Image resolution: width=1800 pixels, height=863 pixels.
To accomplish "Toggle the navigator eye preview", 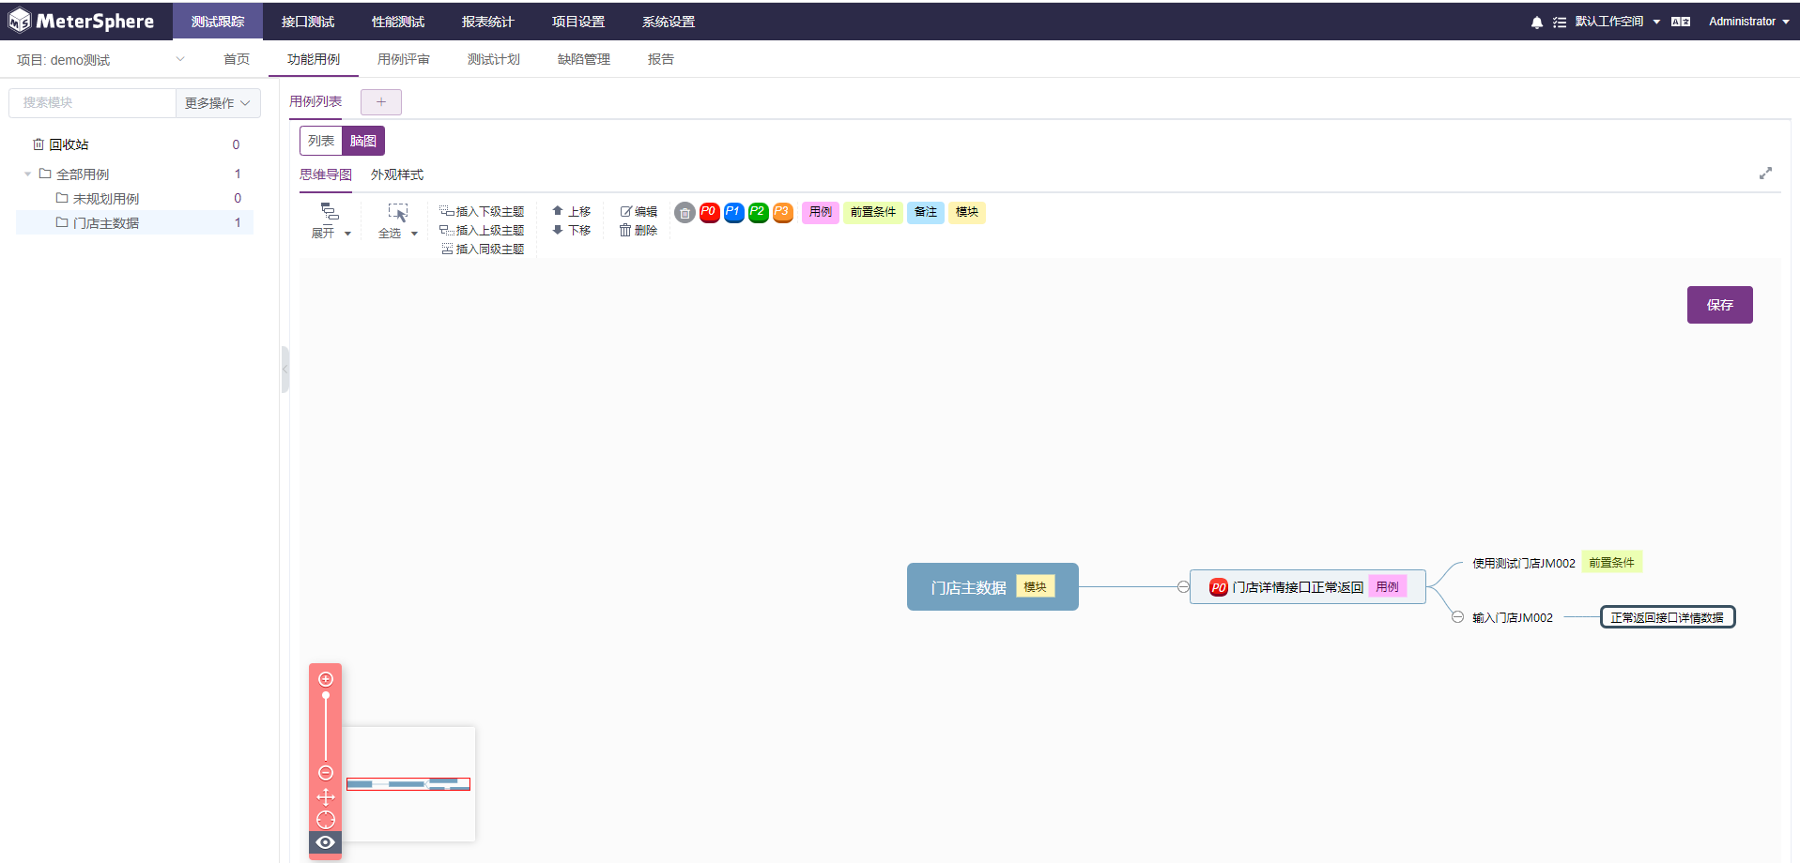I will 326,842.
